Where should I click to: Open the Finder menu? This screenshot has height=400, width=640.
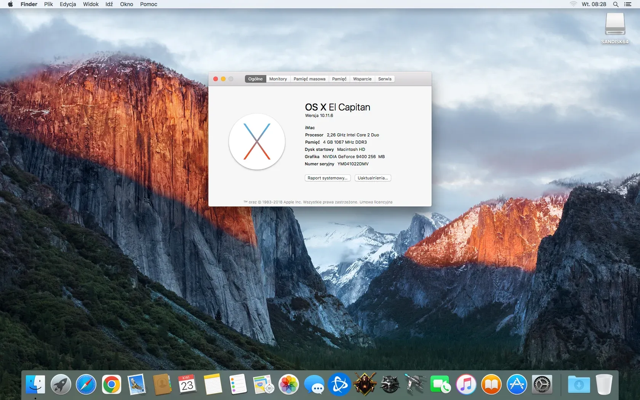click(29, 4)
